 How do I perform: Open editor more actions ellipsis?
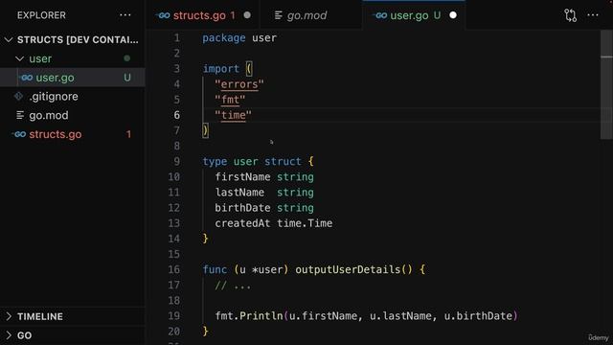coord(593,15)
